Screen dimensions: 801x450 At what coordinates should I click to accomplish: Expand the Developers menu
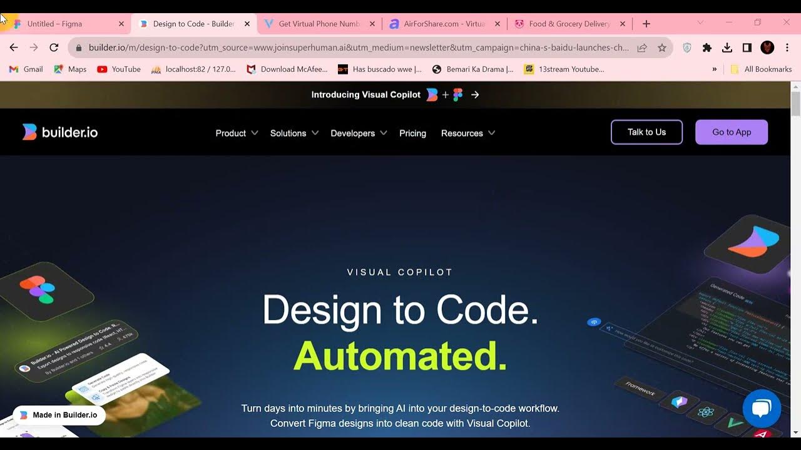point(359,133)
